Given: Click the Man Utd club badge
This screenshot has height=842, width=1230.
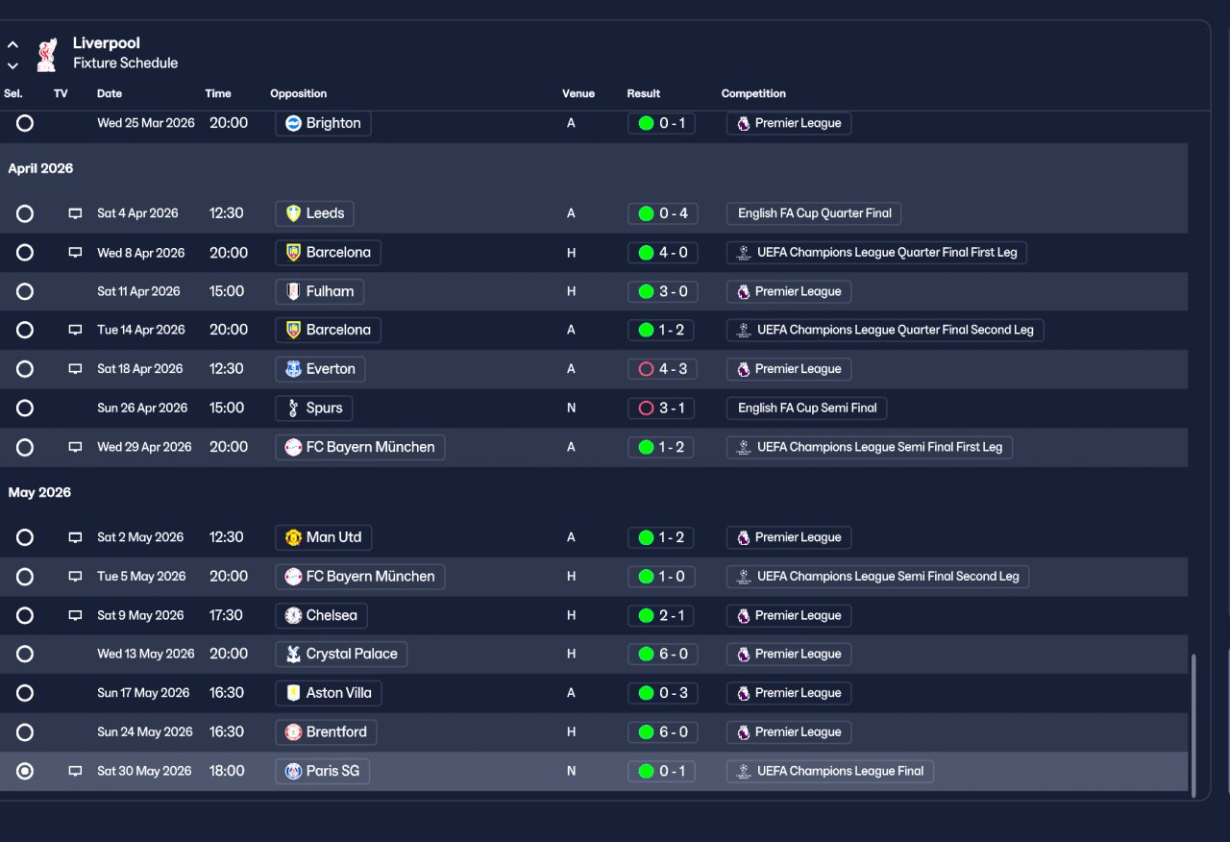Looking at the screenshot, I should pos(293,537).
